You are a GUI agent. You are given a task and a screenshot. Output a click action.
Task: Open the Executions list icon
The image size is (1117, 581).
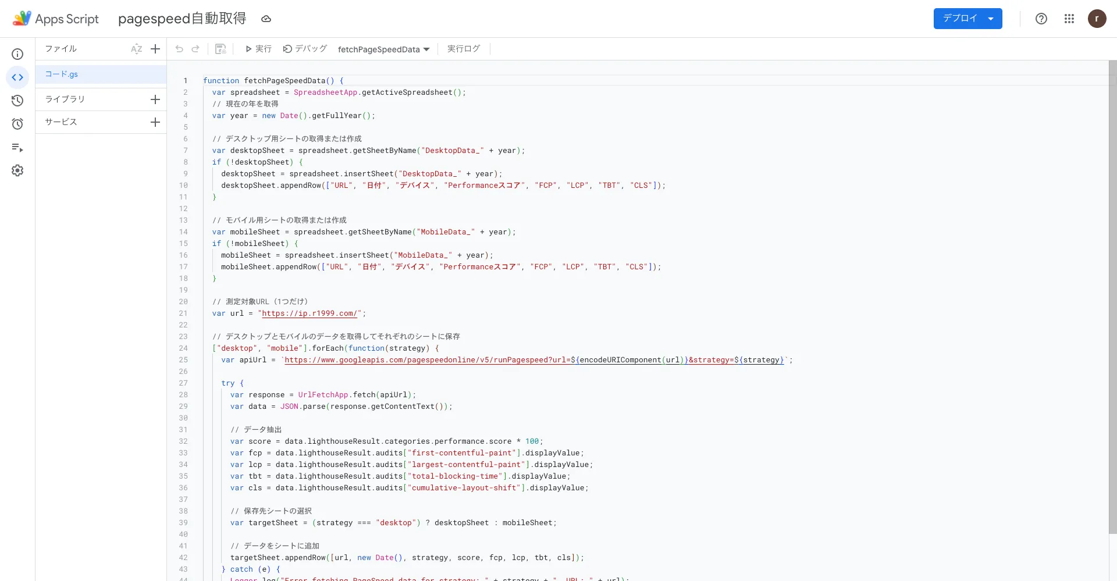coord(17,148)
